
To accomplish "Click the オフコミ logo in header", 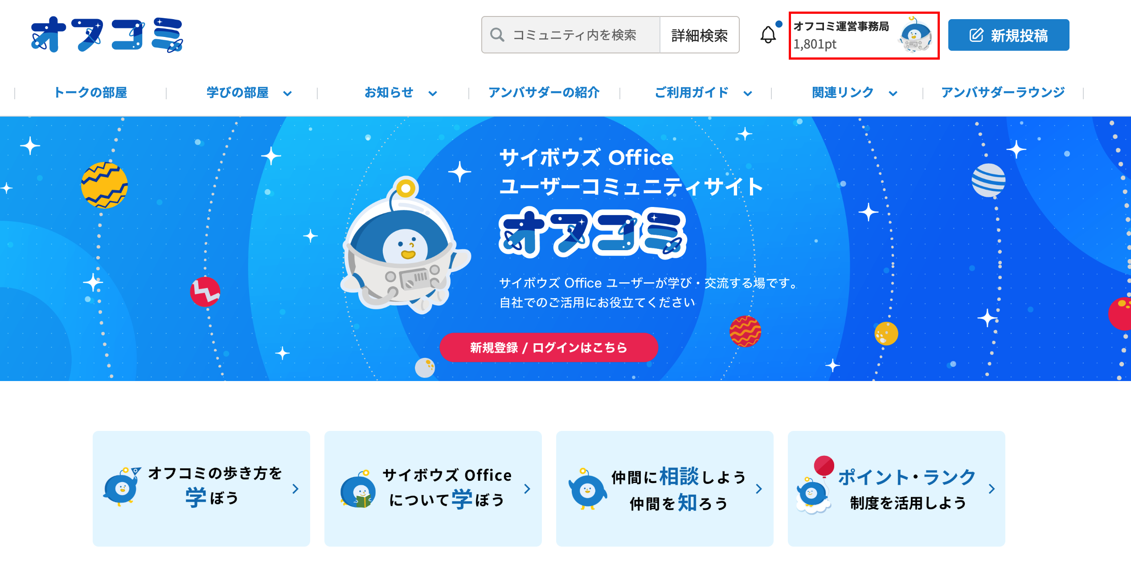I will pyautogui.click(x=107, y=35).
